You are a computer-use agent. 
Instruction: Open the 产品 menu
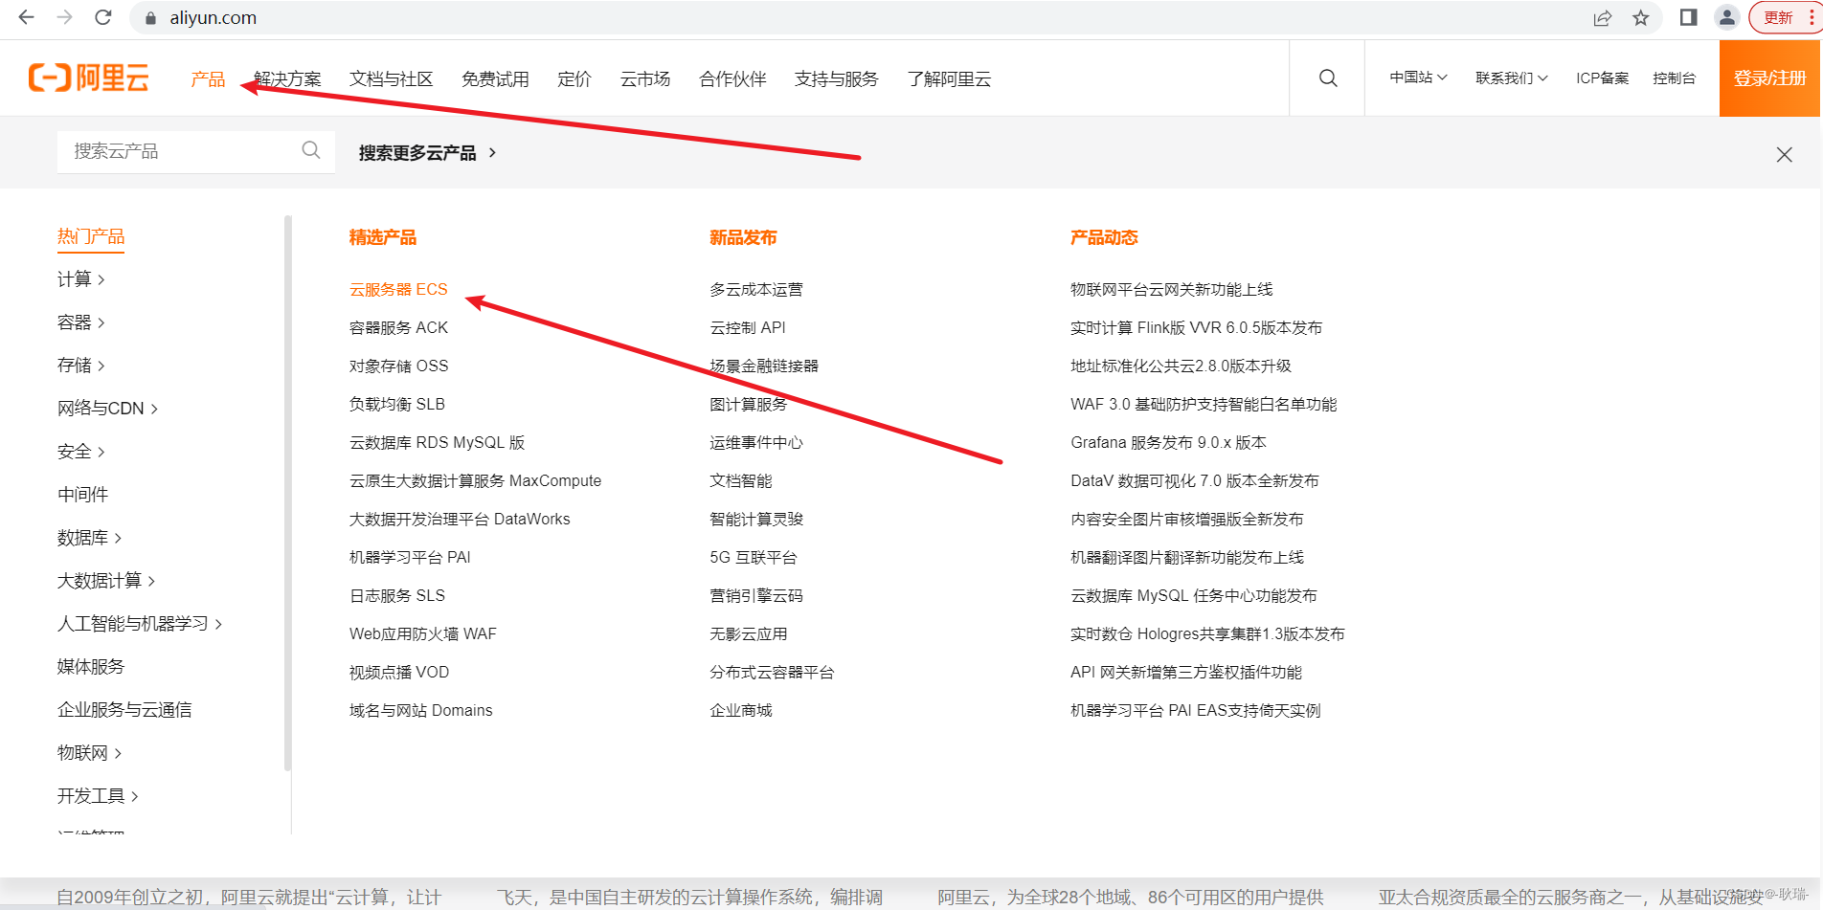tap(208, 79)
